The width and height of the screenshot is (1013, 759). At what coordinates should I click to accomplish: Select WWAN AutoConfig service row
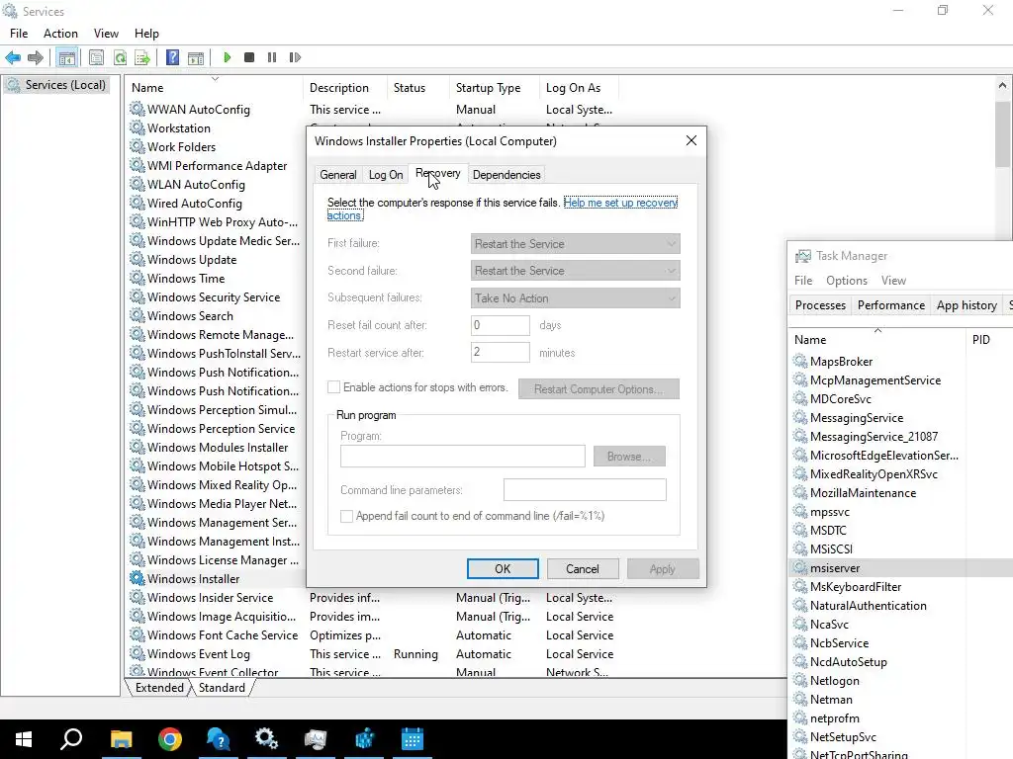point(372,109)
